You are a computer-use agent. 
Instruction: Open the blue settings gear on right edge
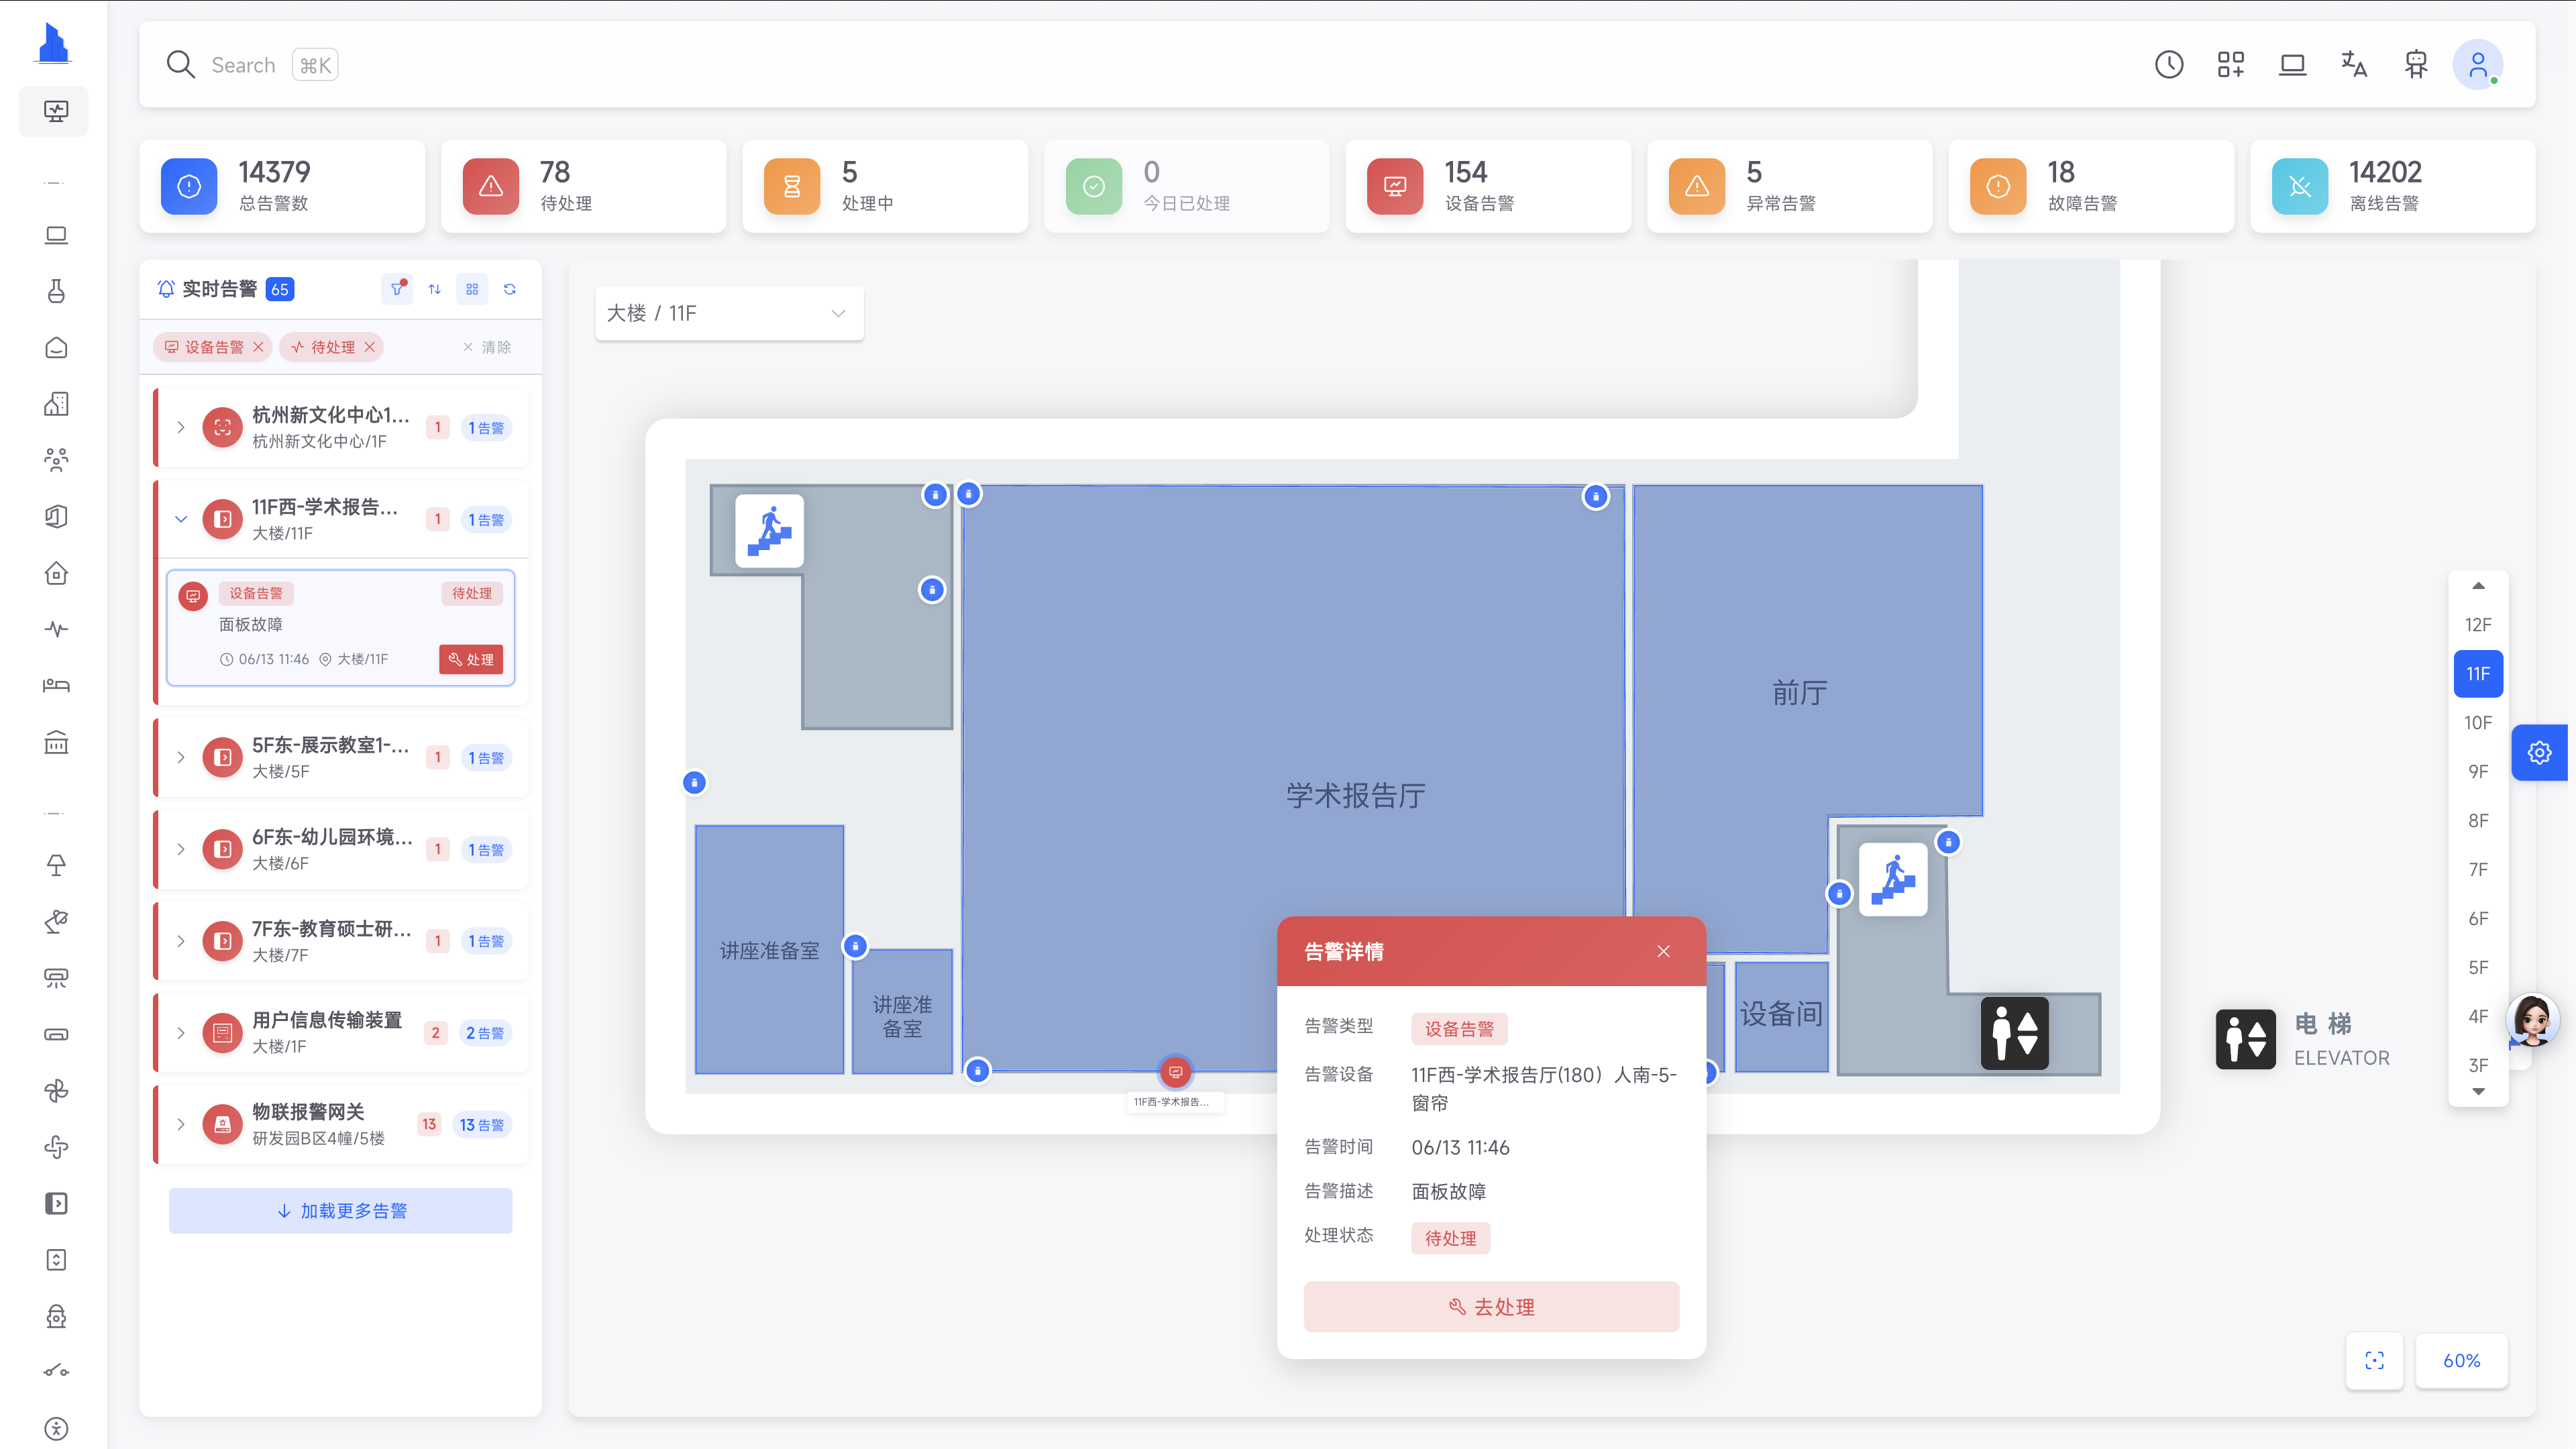click(2539, 752)
